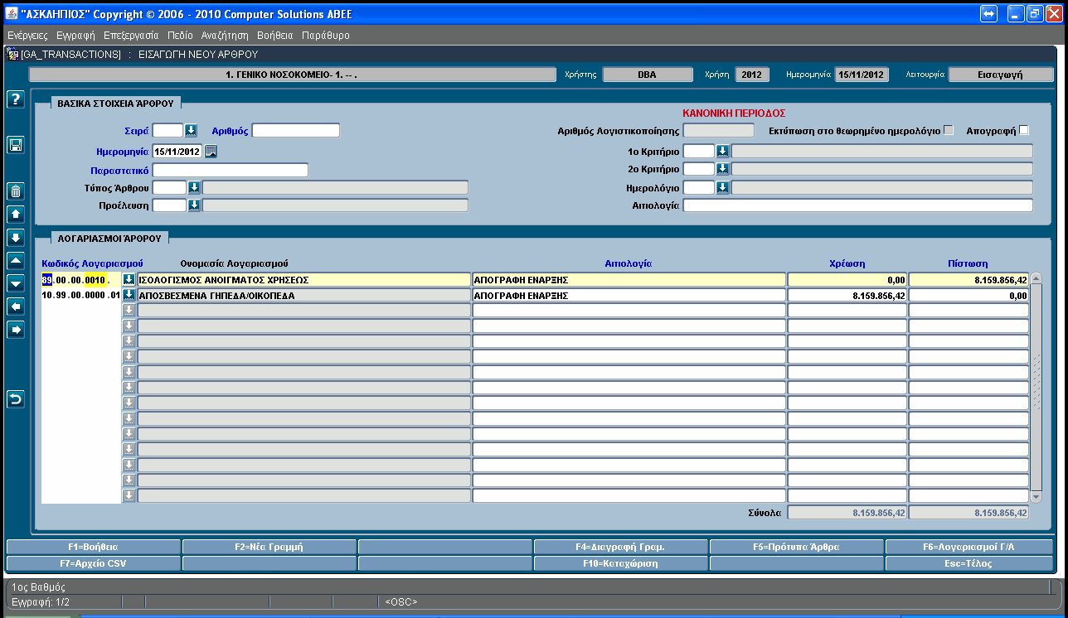Click the right arrow sidebar icon
This screenshot has width=1068, height=618.
(15, 330)
